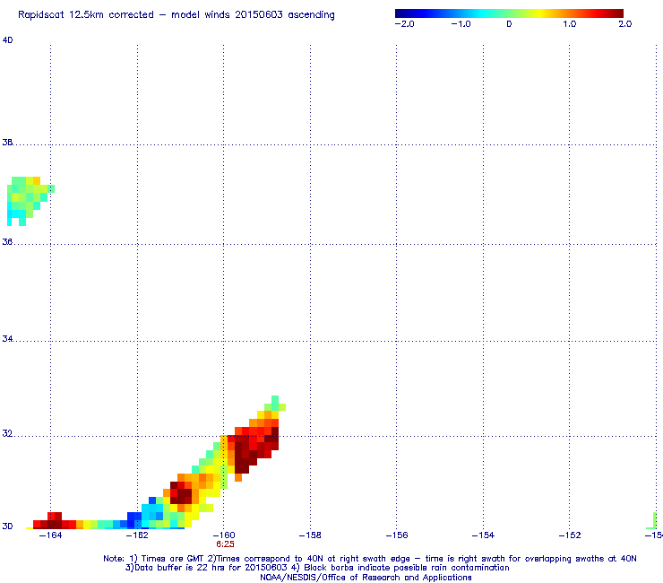Click longitude label -152
The image size is (663, 583).
tap(570, 535)
